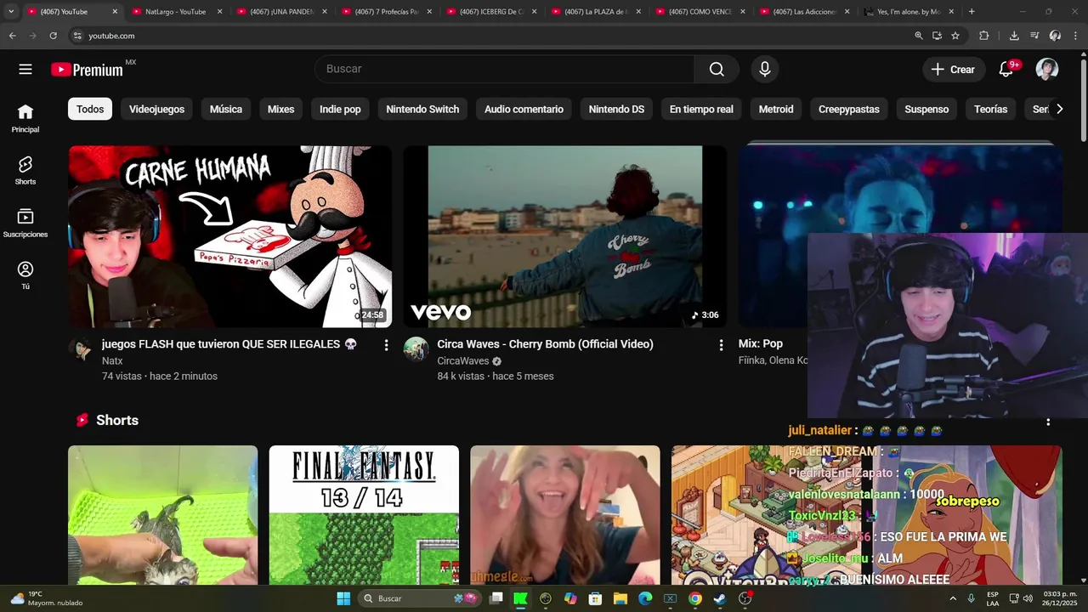Open Suscripciones in the sidebar
The image size is (1088, 612).
coord(25,224)
